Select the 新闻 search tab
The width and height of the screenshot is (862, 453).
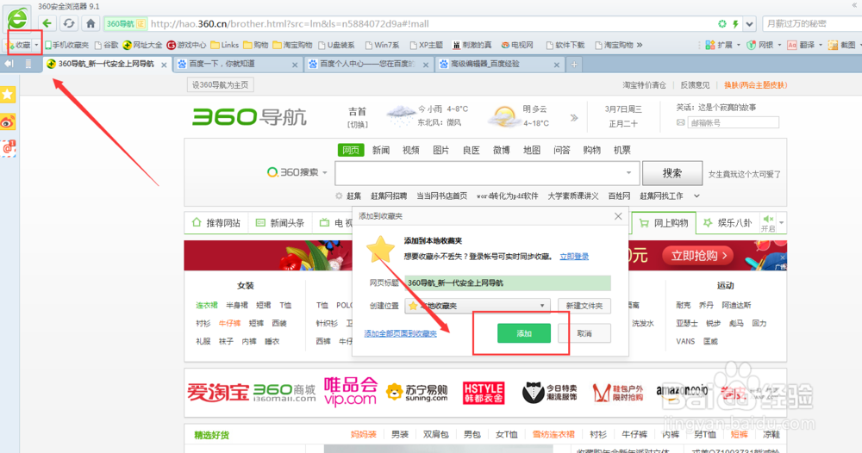380,150
